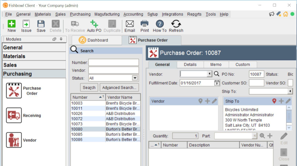Open the Vendor combo box arrow
Viewport: 297px width, 166px height.
coord(210,74)
